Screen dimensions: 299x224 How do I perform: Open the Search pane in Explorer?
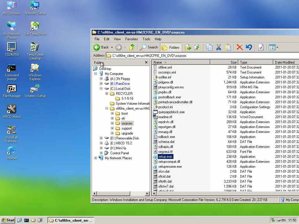[149, 47]
